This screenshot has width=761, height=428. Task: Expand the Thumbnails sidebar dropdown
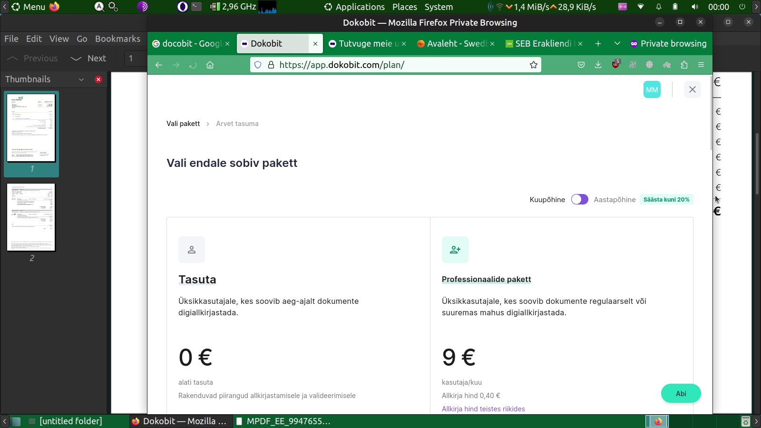[x=81, y=79]
